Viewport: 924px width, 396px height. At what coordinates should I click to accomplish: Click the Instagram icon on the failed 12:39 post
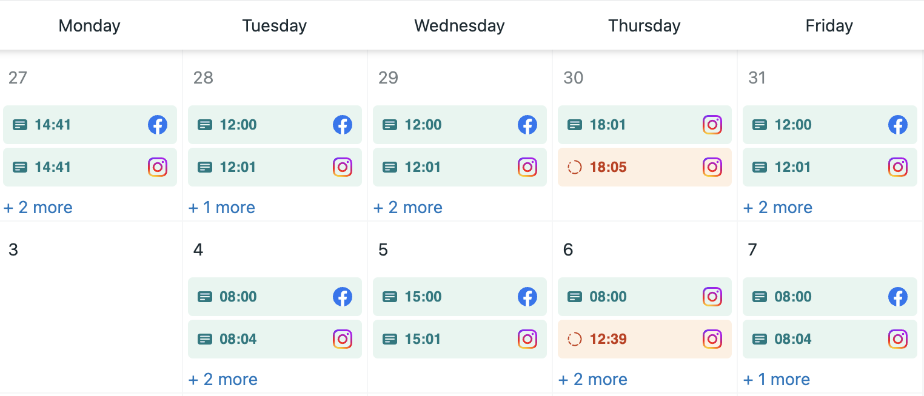pos(712,339)
